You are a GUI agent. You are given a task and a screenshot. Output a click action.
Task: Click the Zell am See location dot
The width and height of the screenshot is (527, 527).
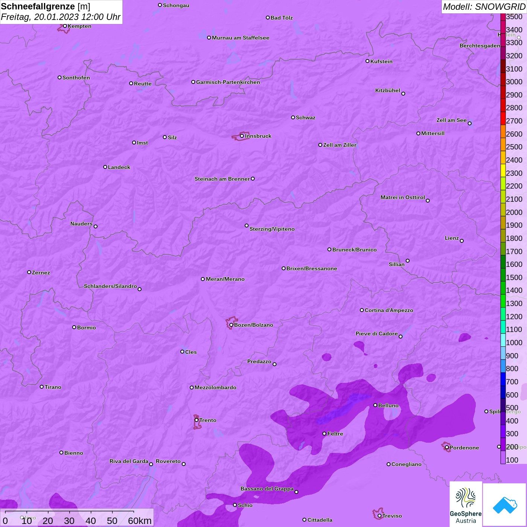469,123
